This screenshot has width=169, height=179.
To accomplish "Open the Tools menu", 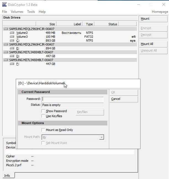I will [31, 12].
